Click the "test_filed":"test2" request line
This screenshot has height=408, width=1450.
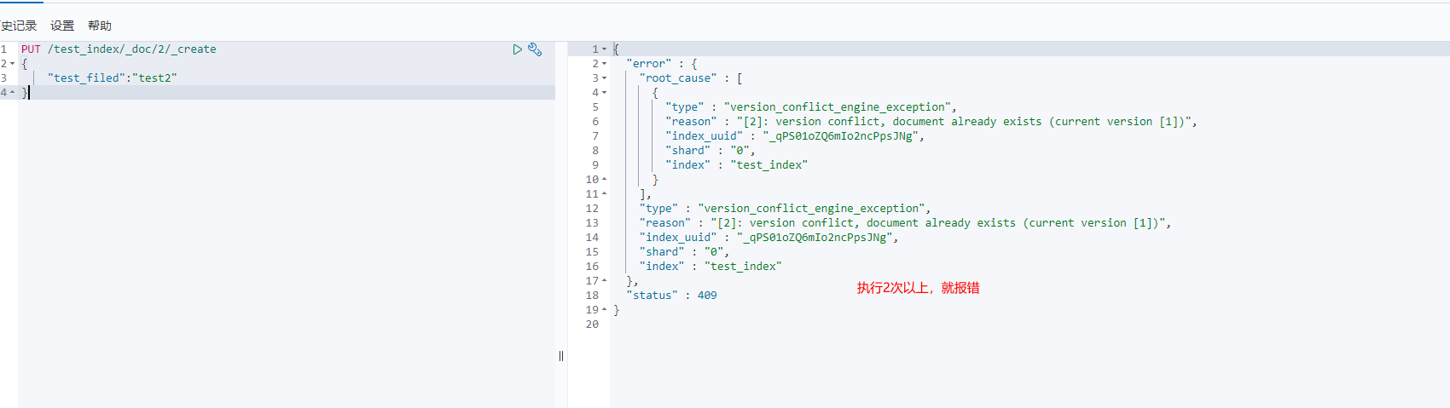(113, 78)
